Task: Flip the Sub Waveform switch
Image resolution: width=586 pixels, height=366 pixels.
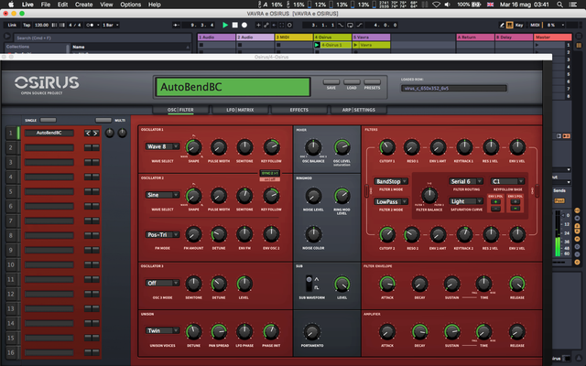Action: click(x=309, y=284)
